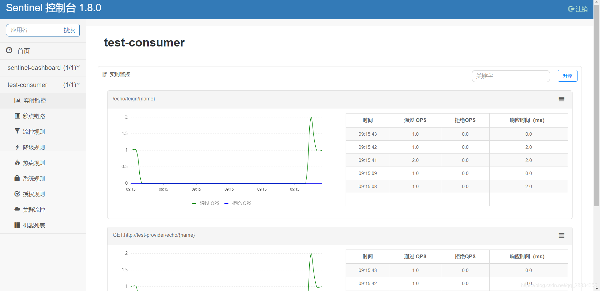Click 09:15:41 time cell in first table
Image resolution: width=600 pixels, height=291 pixels.
[367, 160]
